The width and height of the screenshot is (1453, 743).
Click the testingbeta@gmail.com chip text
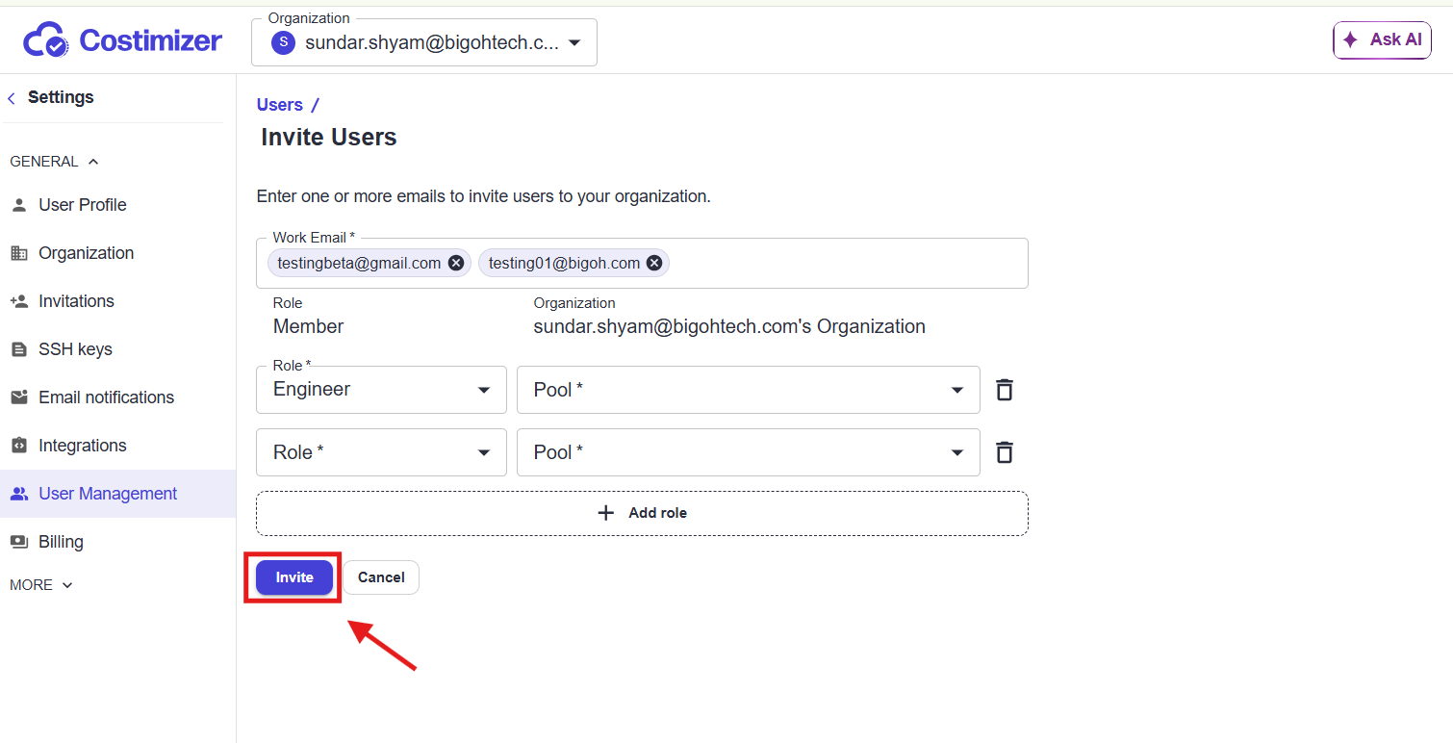point(359,263)
